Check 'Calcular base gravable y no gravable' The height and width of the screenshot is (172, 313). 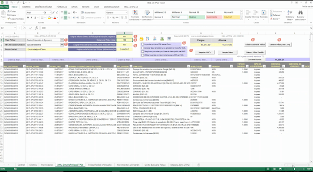(x=143, y=48)
